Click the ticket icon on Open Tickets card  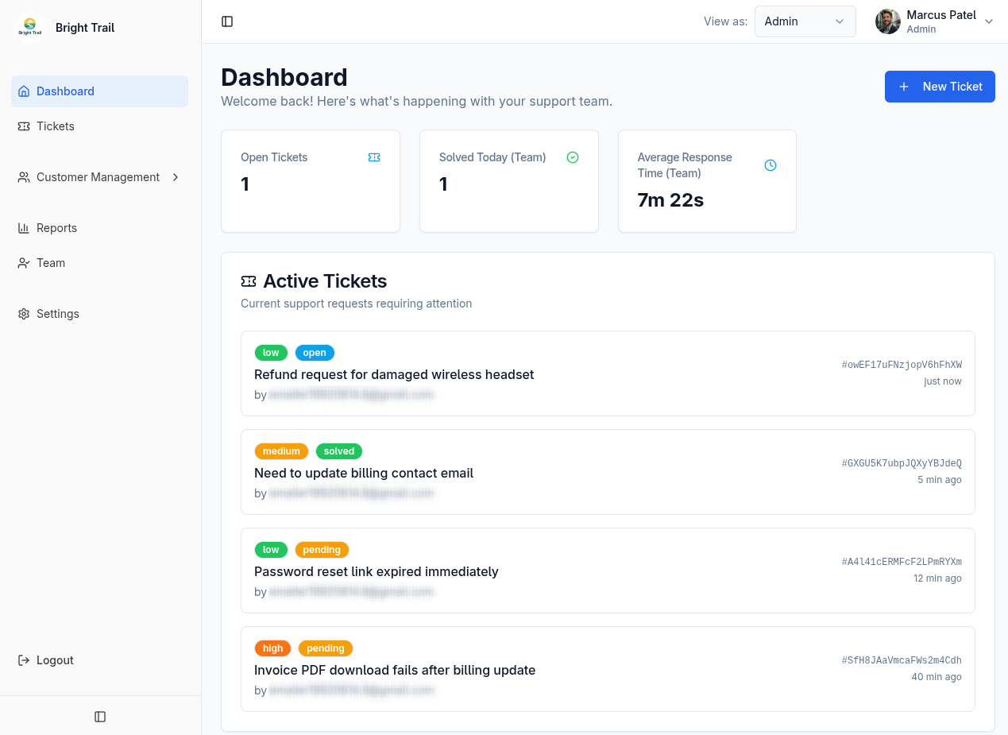coord(374,157)
